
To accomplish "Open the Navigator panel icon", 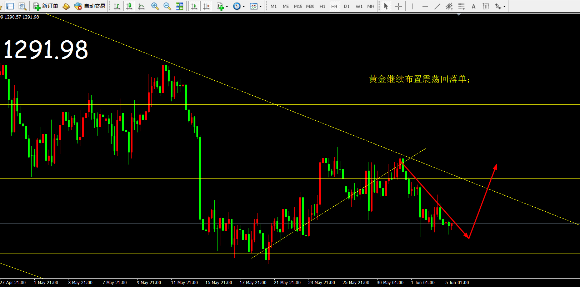I will 10,6.
